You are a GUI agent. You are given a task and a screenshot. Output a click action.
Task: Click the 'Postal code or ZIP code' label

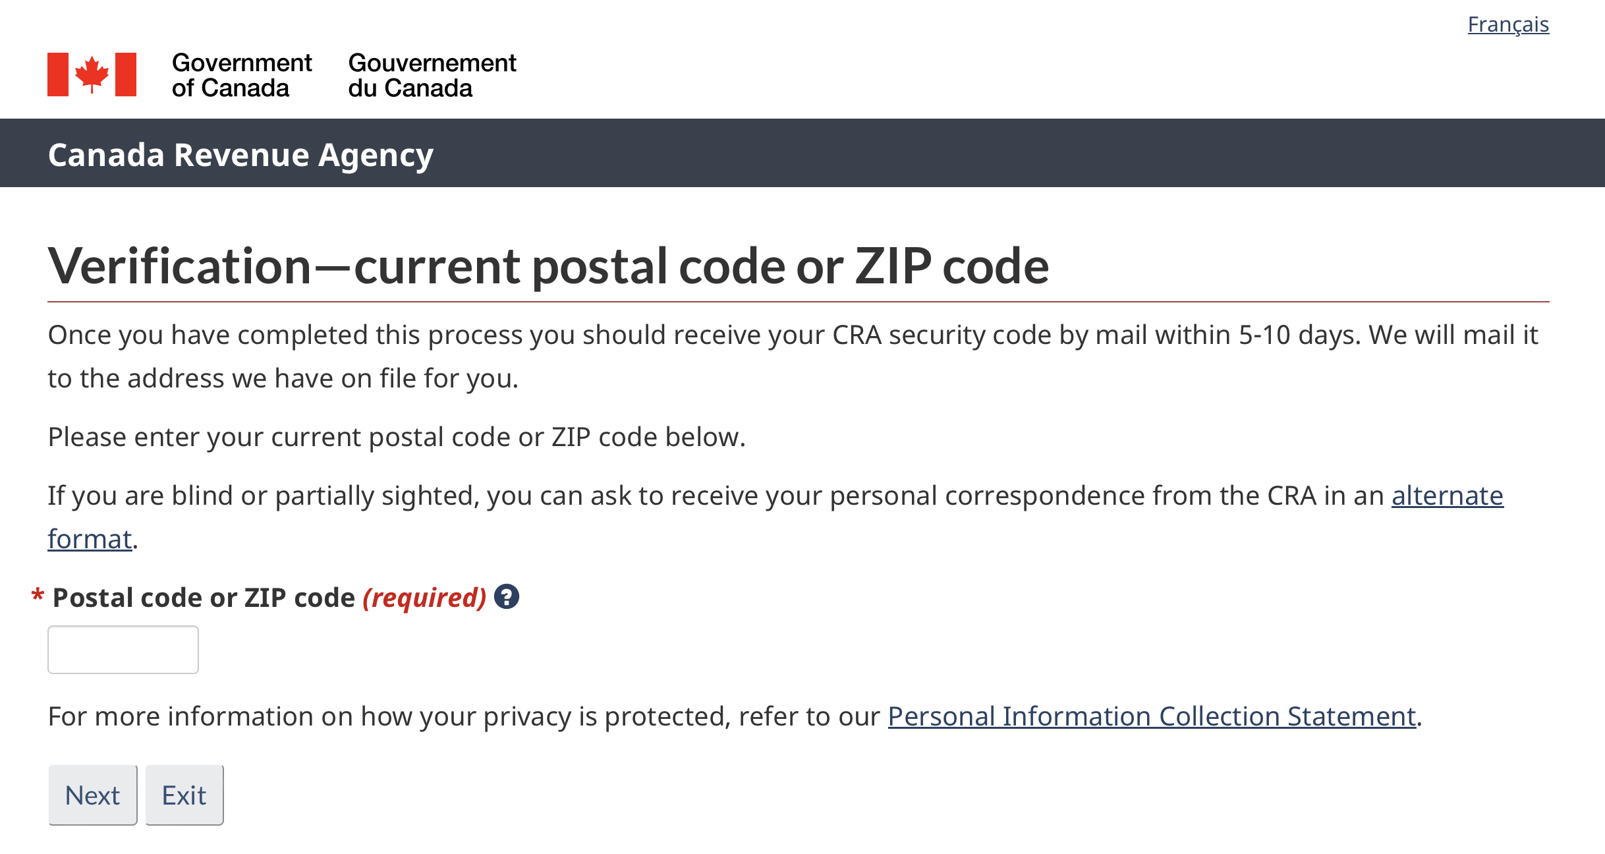tap(204, 598)
